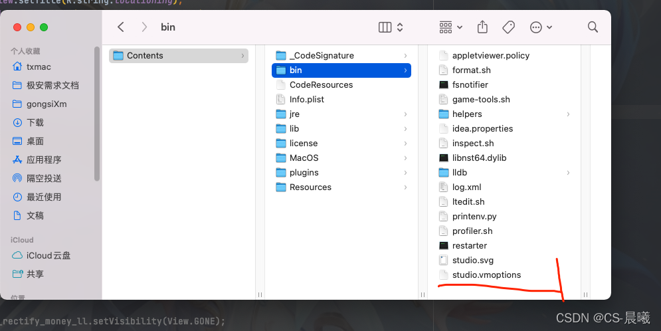Screen dimensions: 661x331
Task: Open the More actions ellipsis menu
Action: pos(541,27)
